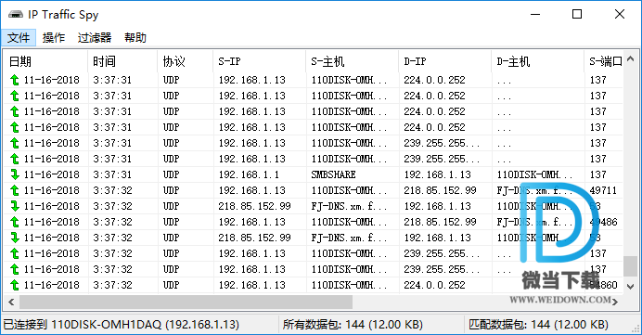
Task: Select the source IP 192.168.1.1 cell
Action: [249, 174]
